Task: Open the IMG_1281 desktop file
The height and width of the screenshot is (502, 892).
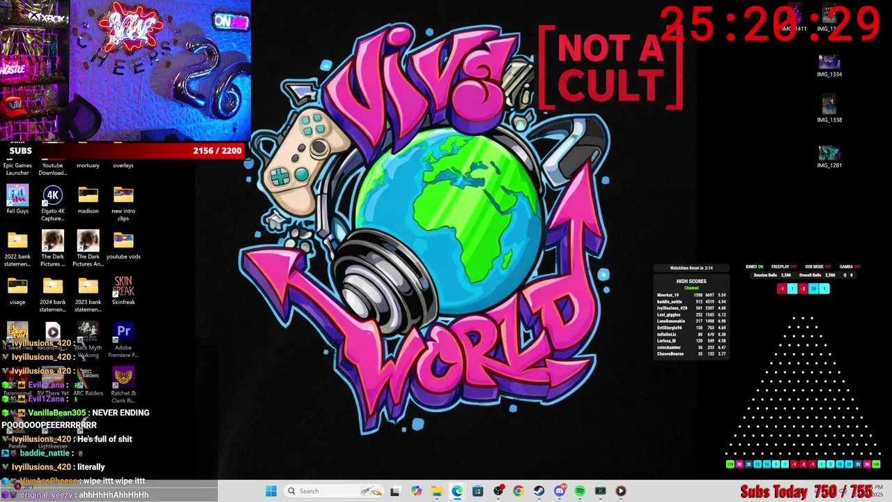Action: coord(829,157)
